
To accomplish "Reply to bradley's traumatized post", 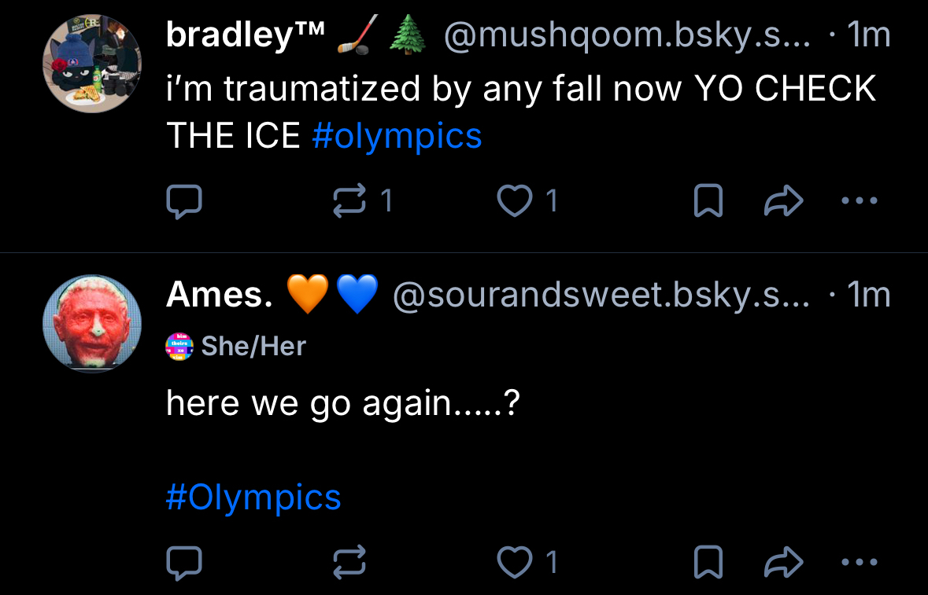I will [184, 202].
